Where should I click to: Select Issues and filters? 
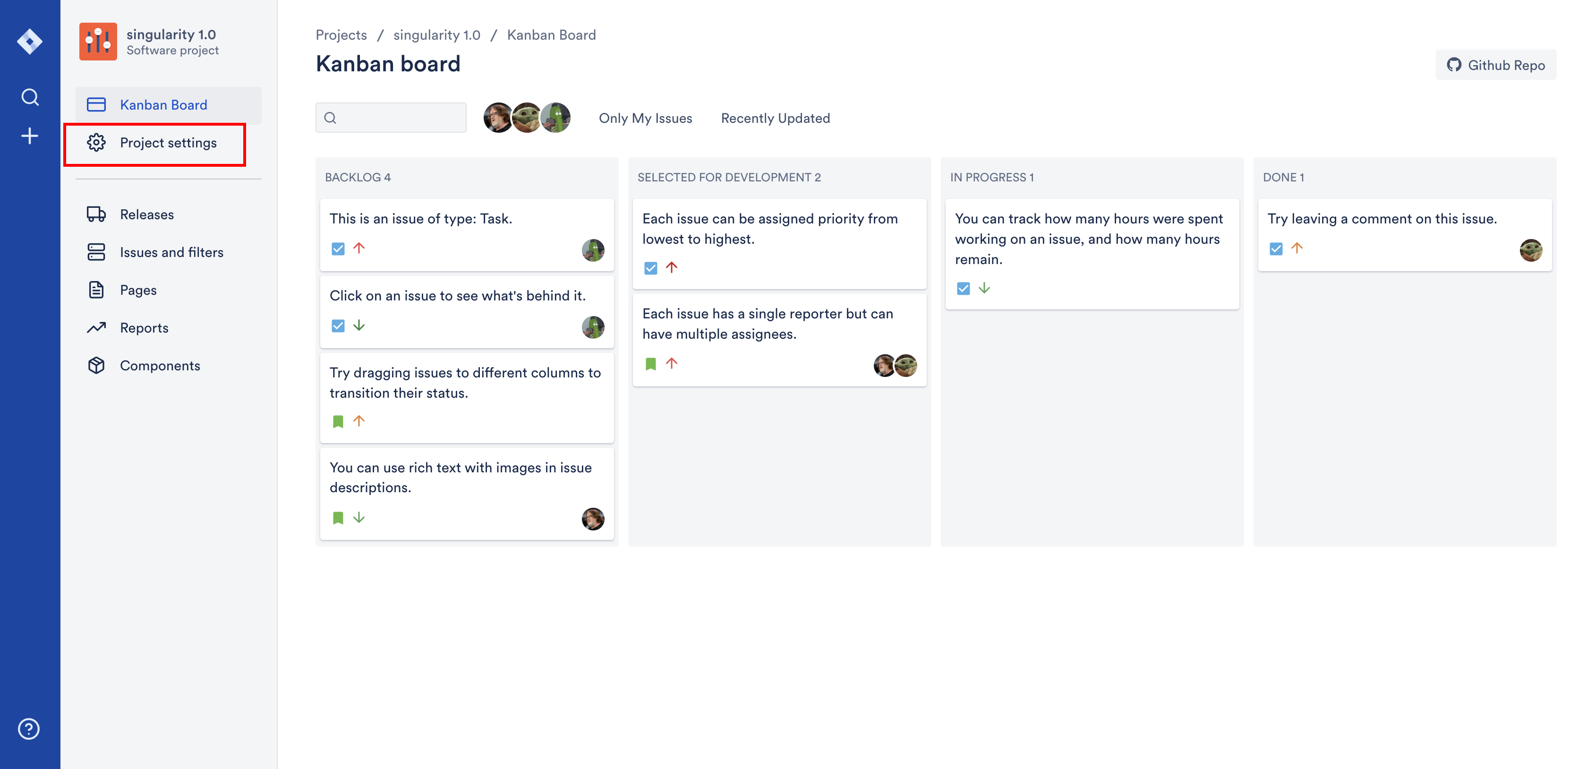[x=171, y=252]
